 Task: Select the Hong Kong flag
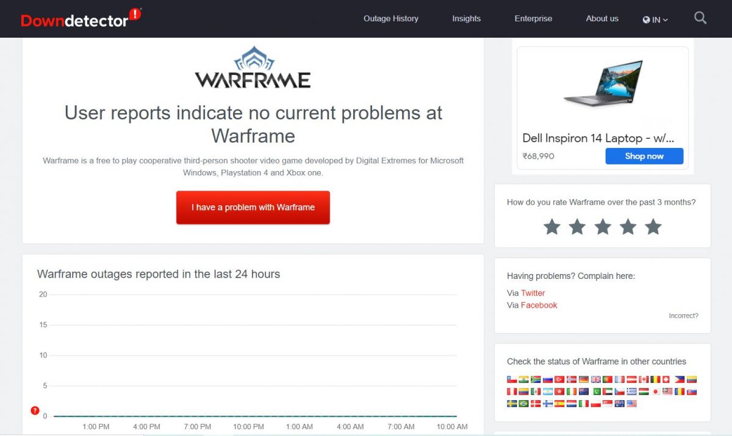coord(559,392)
